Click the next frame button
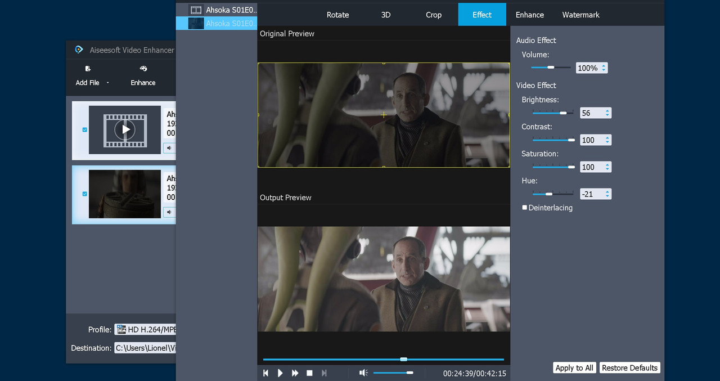Viewport: 720px width, 381px height. coord(324,373)
